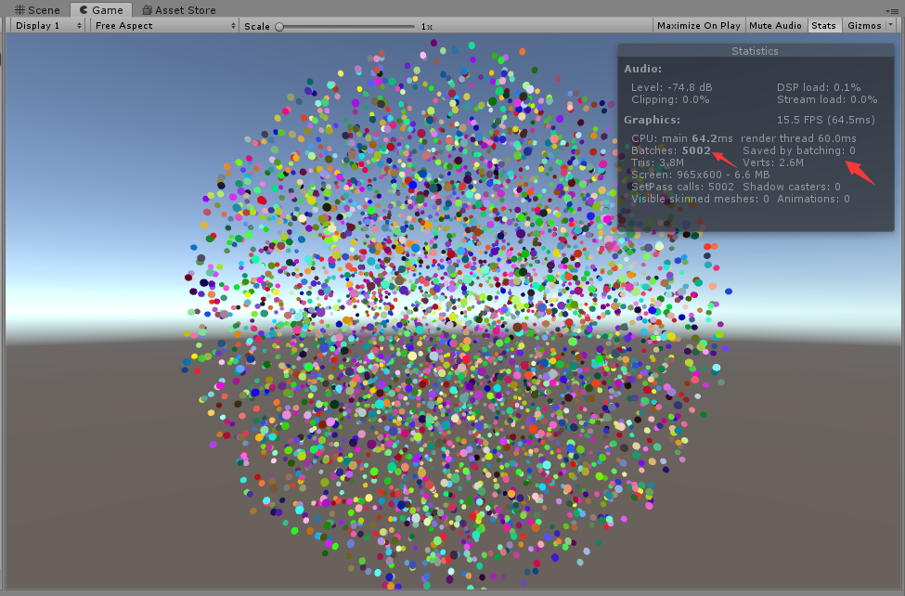Click the Level: -74.8 dB text
The image size is (905, 596).
tap(671, 87)
